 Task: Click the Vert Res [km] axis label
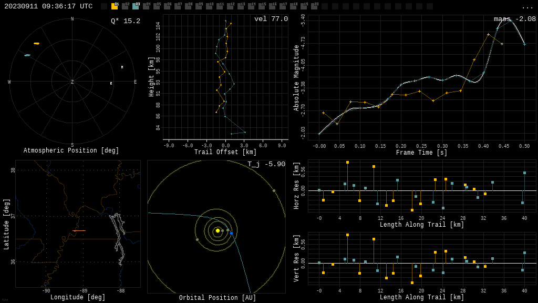pos(296,258)
